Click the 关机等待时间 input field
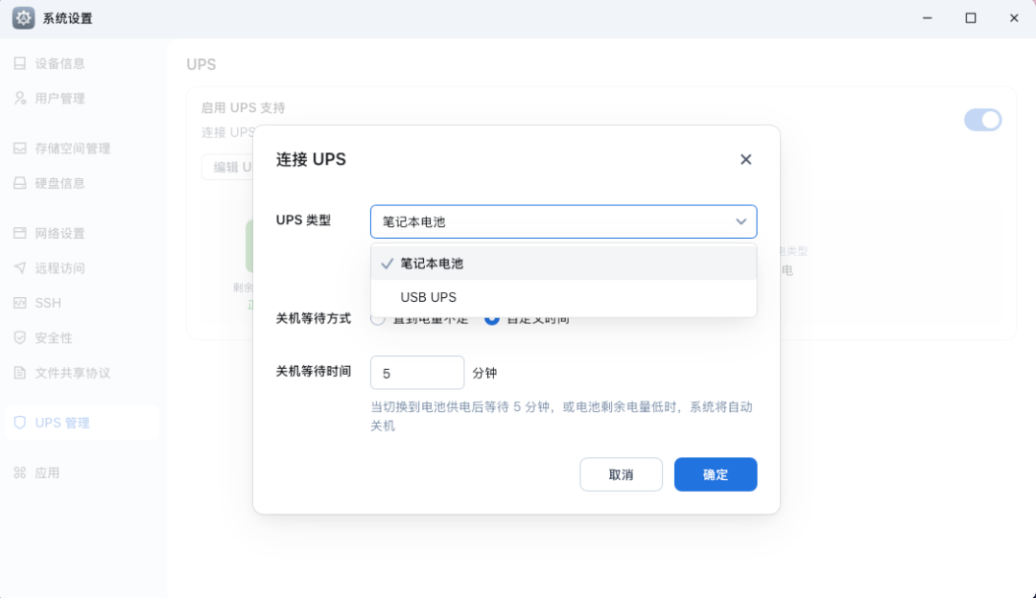 tap(417, 373)
